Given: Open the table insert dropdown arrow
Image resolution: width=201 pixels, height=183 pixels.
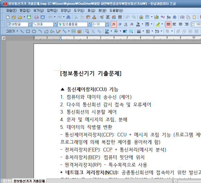Looking at the screenshot, I should point(152,17).
